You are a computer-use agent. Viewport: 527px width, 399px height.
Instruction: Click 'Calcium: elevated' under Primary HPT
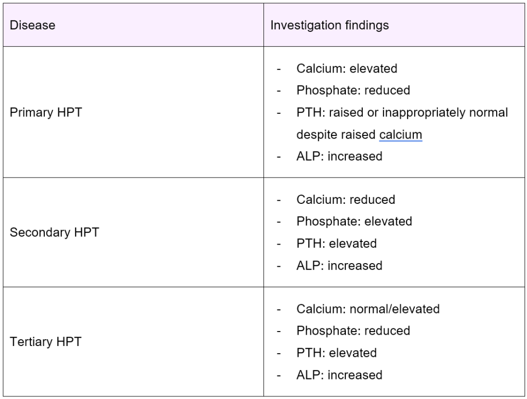[x=346, y=68]
